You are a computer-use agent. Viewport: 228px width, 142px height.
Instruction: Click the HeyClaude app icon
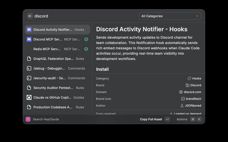pyautogui.click(x=28, y=119)
